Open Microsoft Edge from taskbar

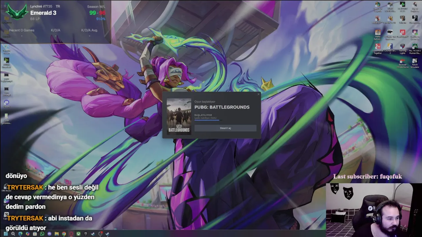coord(20,234)
